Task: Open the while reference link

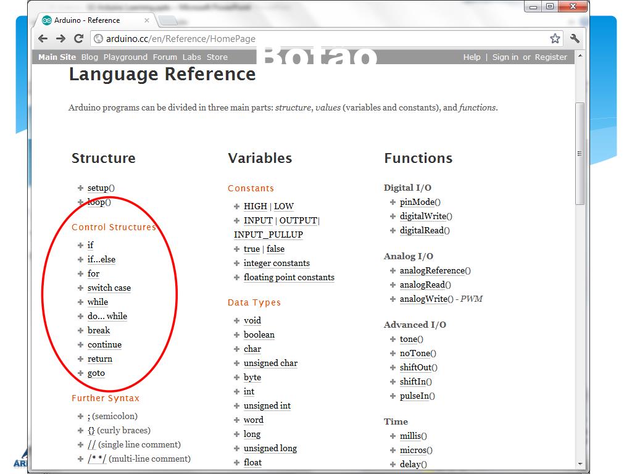Action: coord(98,302)
